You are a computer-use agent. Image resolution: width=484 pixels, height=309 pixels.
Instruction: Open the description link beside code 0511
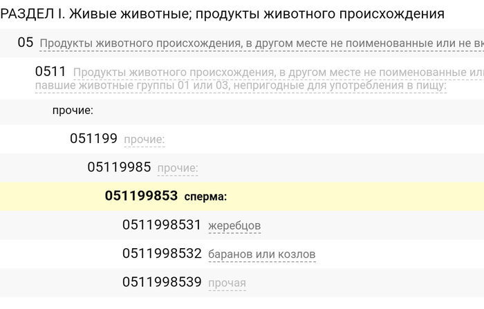tap(277, 73)
